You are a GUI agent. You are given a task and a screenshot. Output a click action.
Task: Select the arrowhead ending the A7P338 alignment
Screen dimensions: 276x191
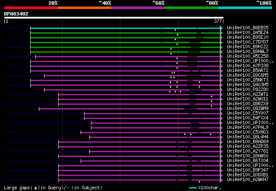pyautogui.click(x=221, y=66)
